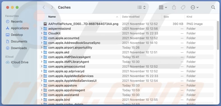This screenshot has height=106, width=221.
Task: Select the com.apple.AMPLibraryAgent row name
Action: click(69, 62)
